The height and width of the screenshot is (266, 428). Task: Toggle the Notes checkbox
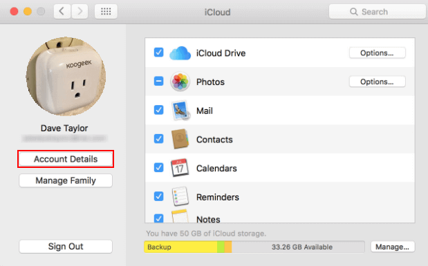coord(158,218)
